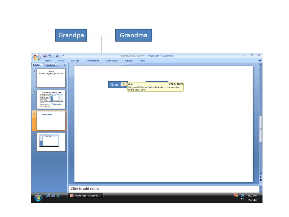This screenshot has width=289, height=217.
Task: Click the network tray icon
Action: (x=242, y=195)
